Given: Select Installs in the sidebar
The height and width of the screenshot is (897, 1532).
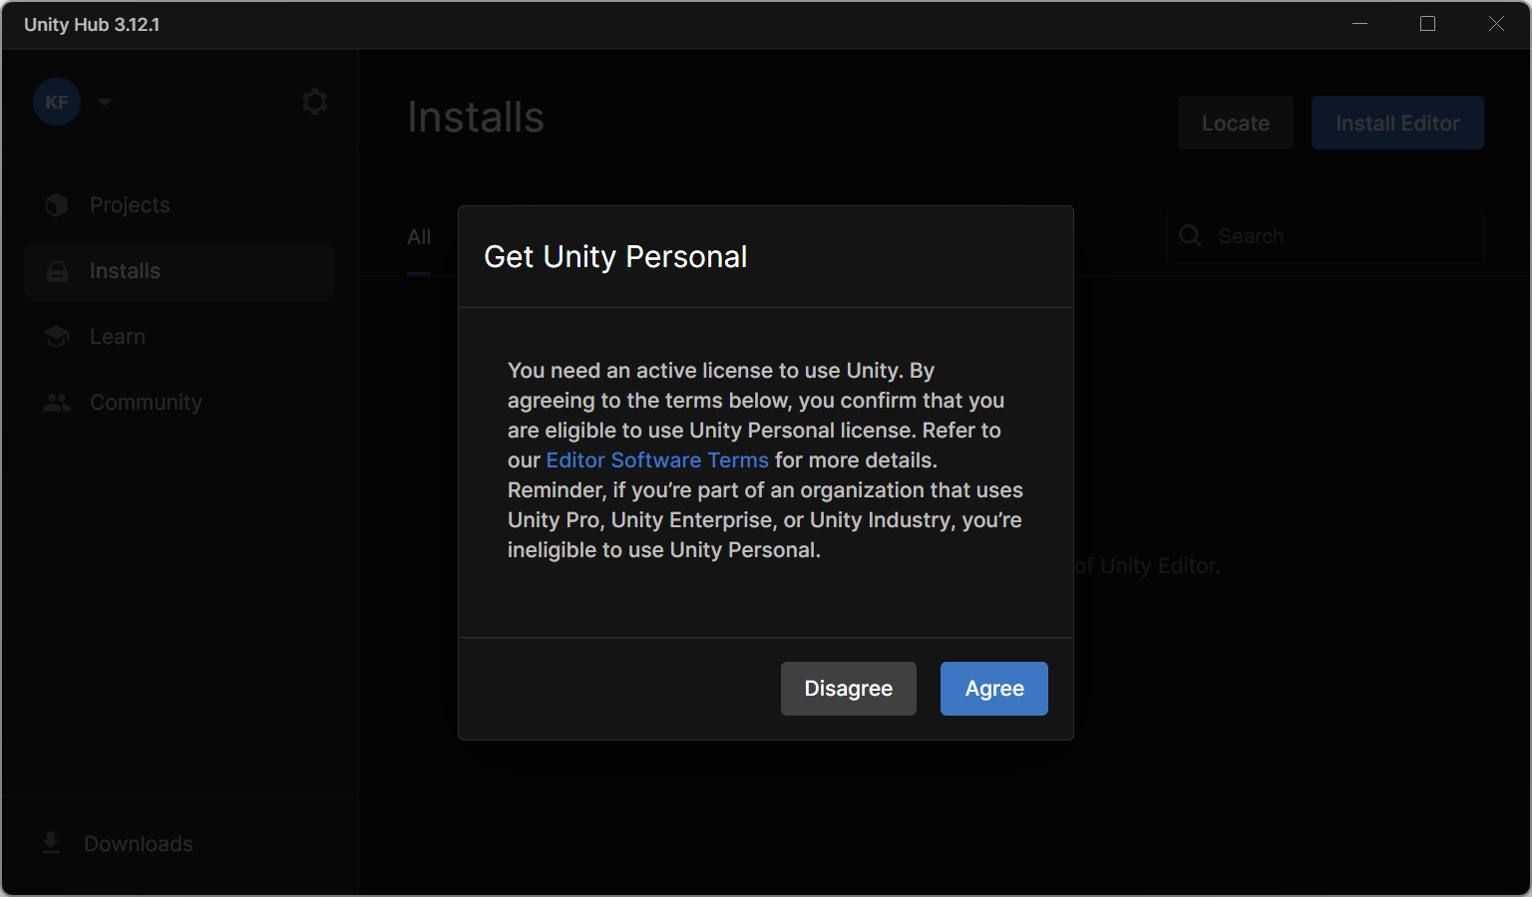Looking at the screenshot, I should [x=179, y=271].
